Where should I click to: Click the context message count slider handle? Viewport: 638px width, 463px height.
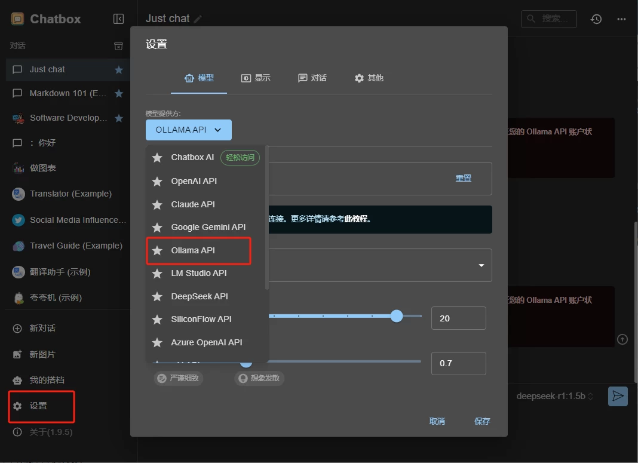pos(397,316)
